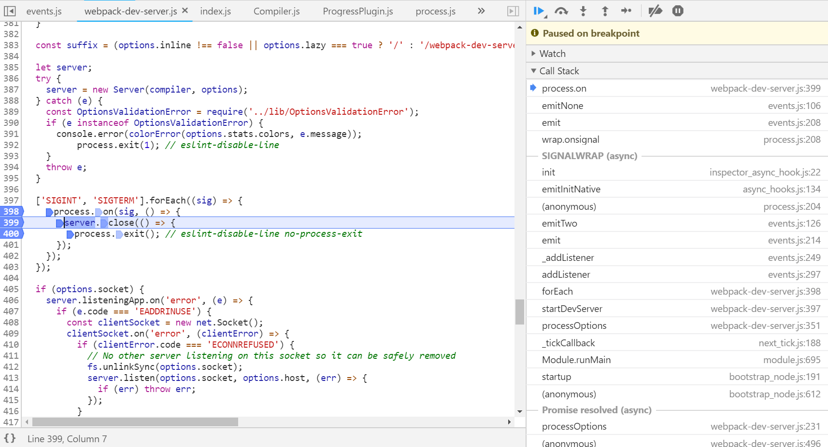Select wrap.onsignal call stack frame
This screenshot has width=828, height=447.
point(677,139)
